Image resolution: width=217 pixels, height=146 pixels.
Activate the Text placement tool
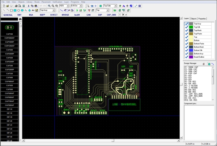tap(33, 10)
